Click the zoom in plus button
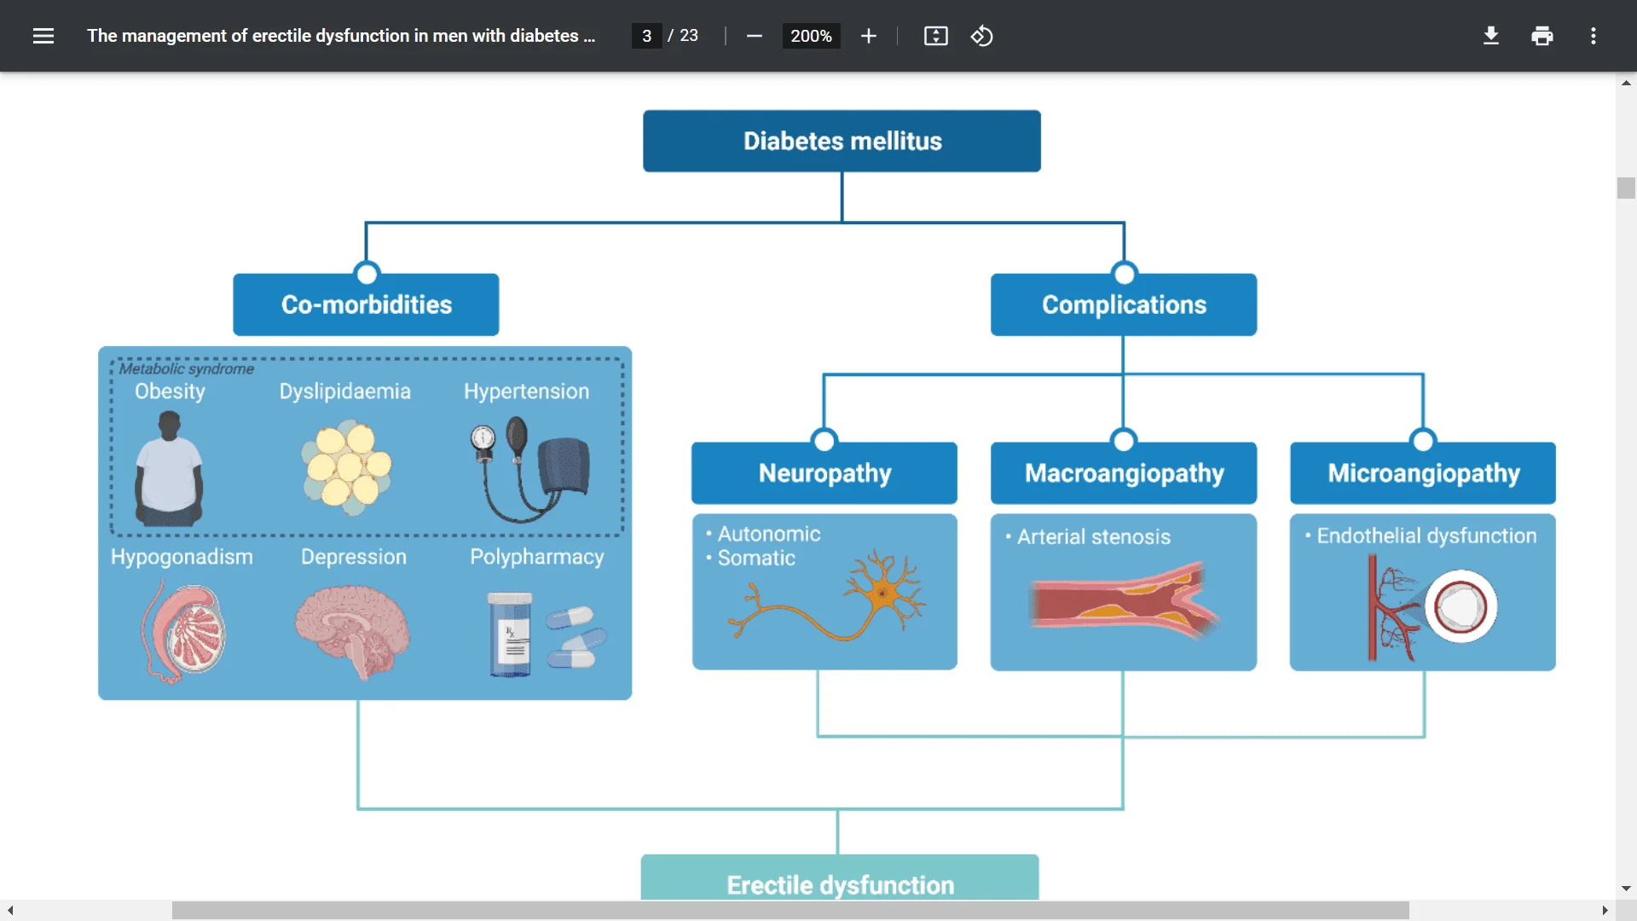This screenshot has width=1637, height=921. (868, 36)
